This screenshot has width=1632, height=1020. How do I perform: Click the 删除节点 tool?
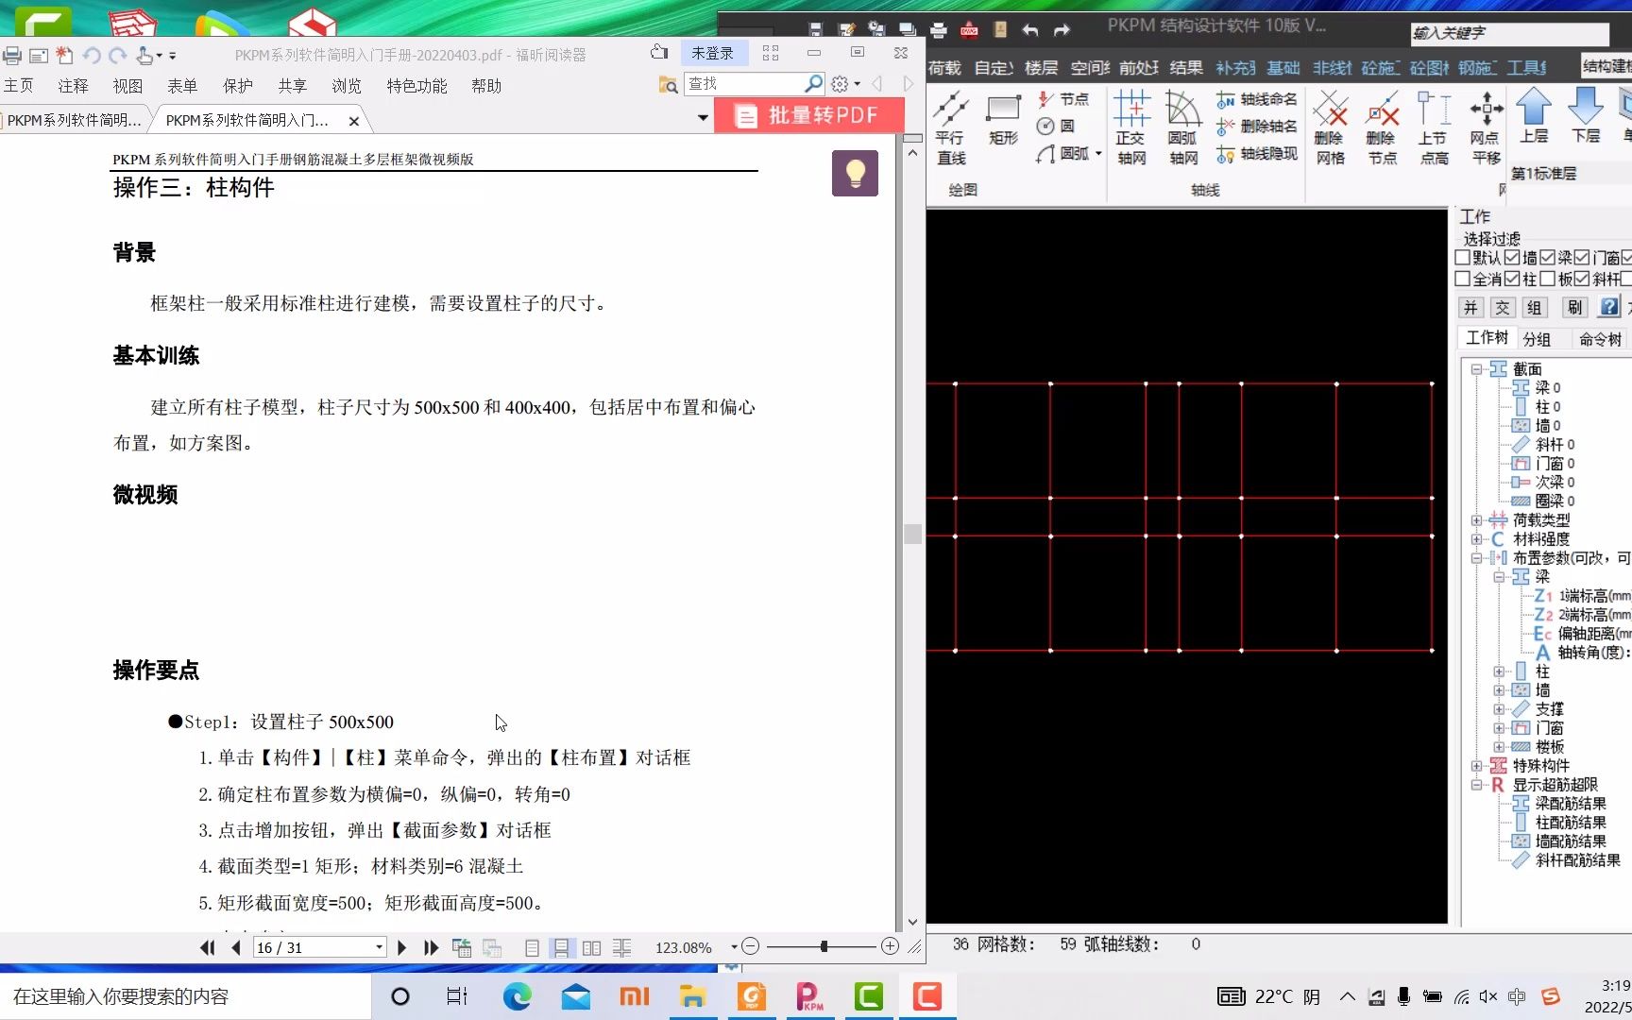(1383, 127)
